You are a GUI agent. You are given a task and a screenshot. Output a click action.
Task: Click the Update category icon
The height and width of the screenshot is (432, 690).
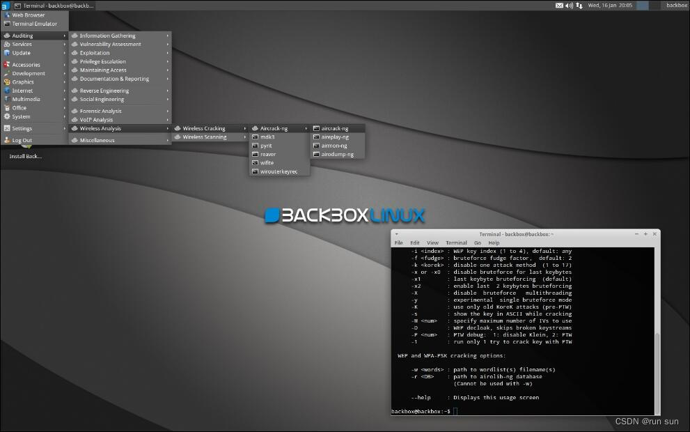coord(7,53)
